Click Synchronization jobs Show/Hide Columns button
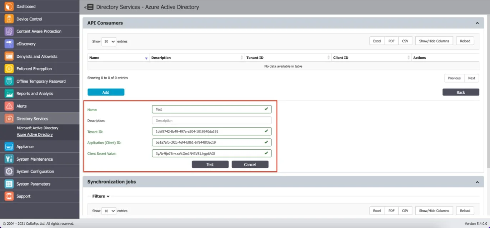 click(x=434, y=211)
